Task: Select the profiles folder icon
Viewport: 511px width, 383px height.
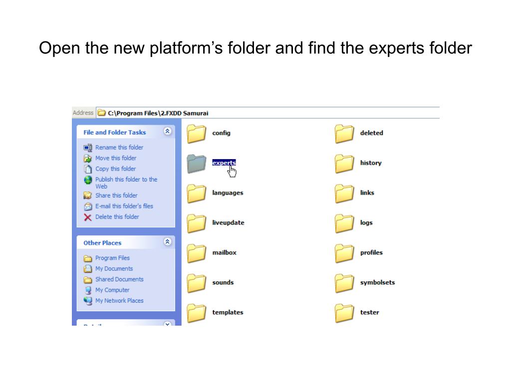Action: [x=344, y=253]
